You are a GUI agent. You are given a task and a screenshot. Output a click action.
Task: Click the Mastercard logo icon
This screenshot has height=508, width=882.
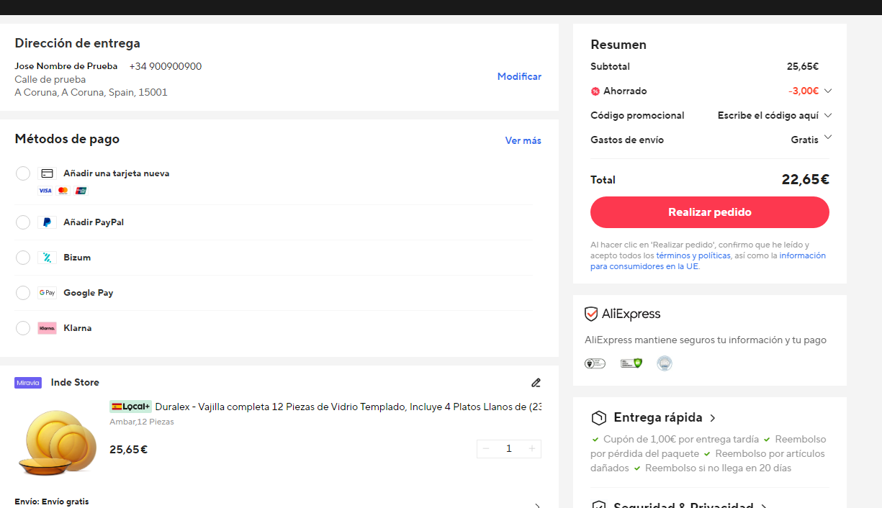[x=63, y=191]
